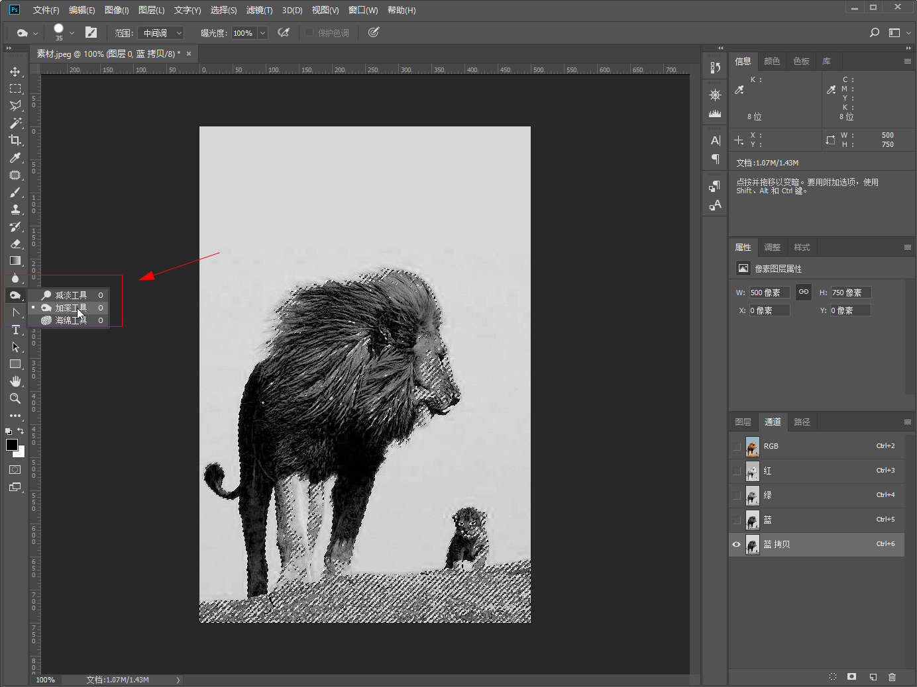Click the background color swatch

point(21,453)
